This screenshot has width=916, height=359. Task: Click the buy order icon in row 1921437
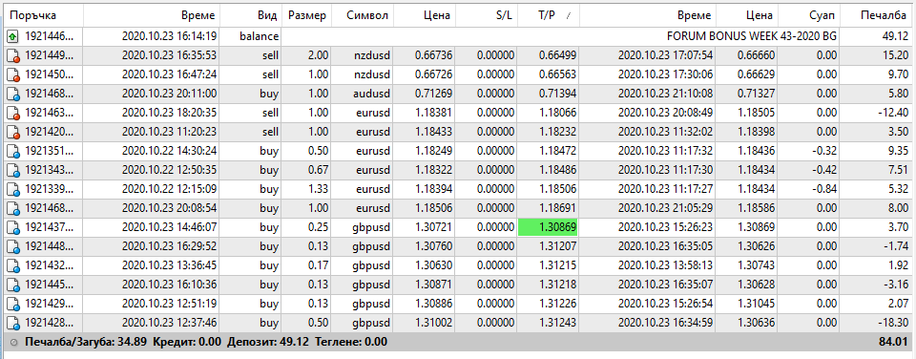point(12,227)
